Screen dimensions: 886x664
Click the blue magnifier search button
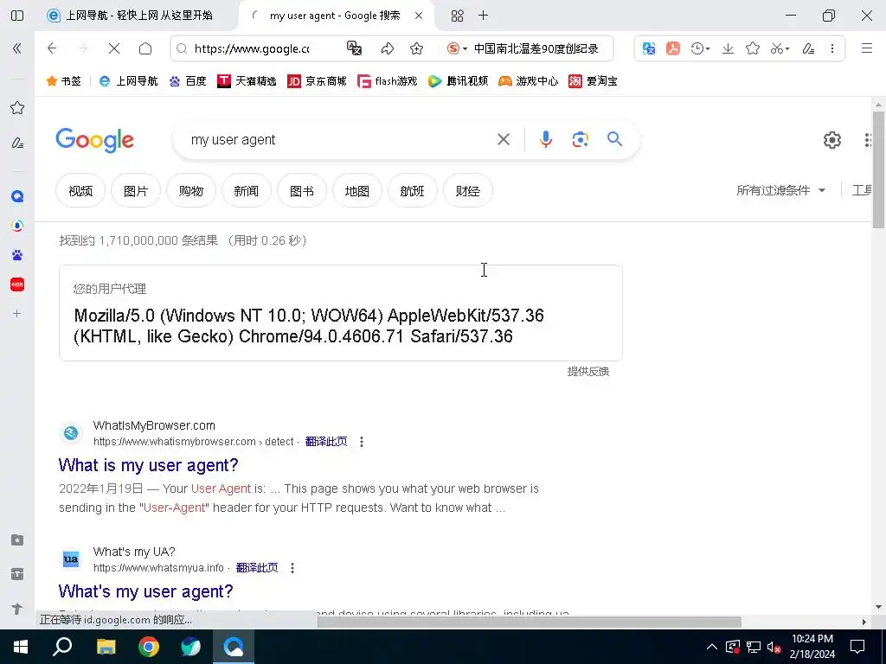[615, 139]
